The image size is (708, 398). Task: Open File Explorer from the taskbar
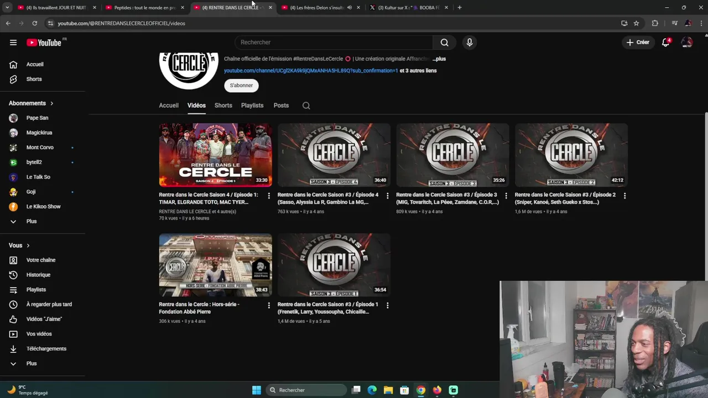pyautogui.click(x=388, y=390)
